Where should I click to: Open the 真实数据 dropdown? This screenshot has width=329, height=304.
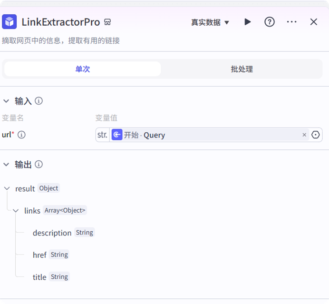[210, 22]
